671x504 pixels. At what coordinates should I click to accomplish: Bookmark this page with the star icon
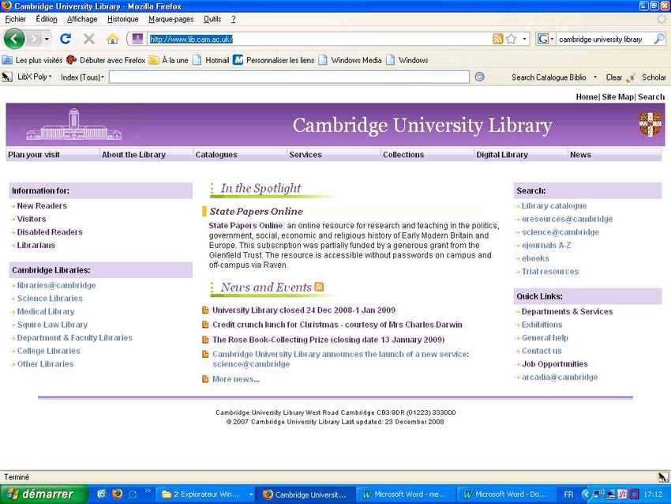pyautogui.click(x=511, y=39)
